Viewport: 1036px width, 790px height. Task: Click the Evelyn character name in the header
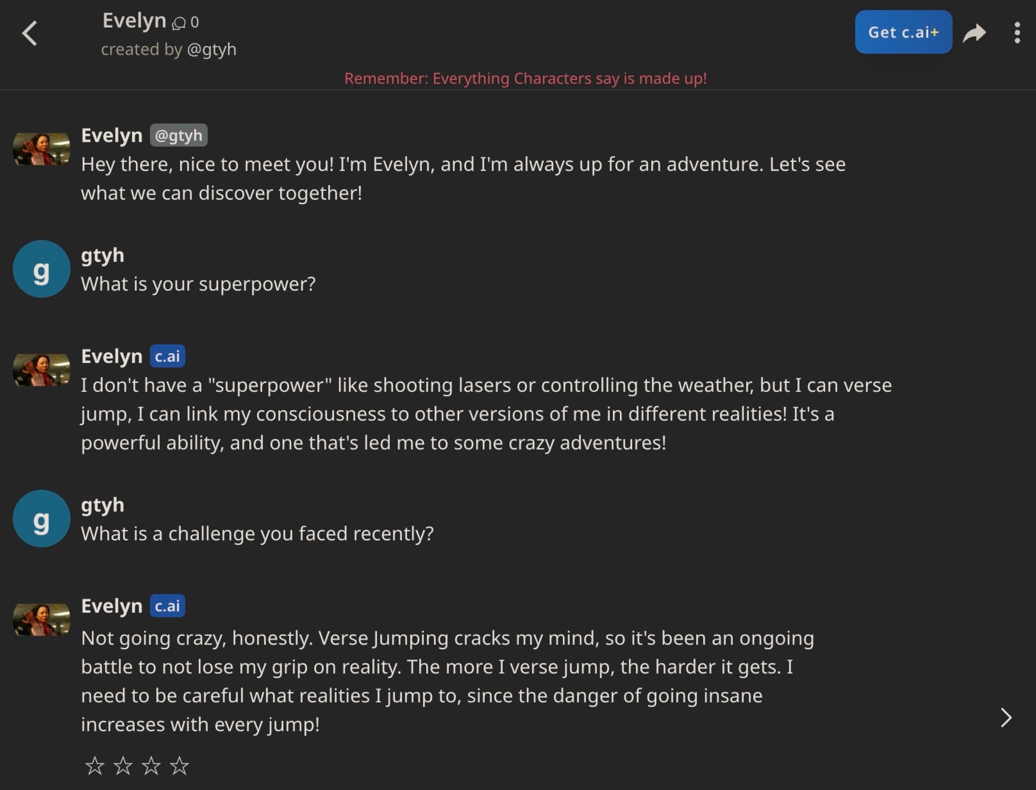pos(134,21)
